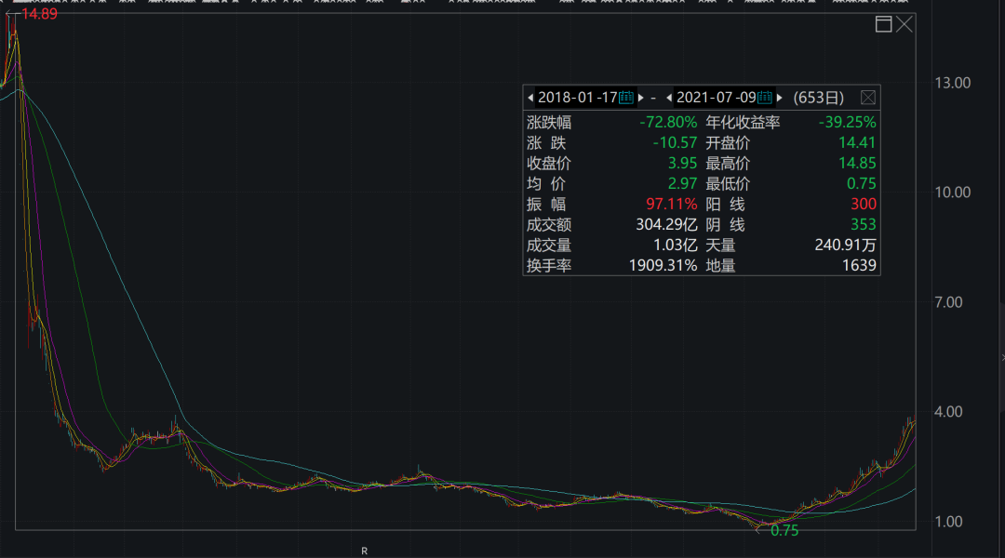The width and height of the screenshot is (1005, 558).
Task: Open the end date calendar picker
Action: coord(765,97)
